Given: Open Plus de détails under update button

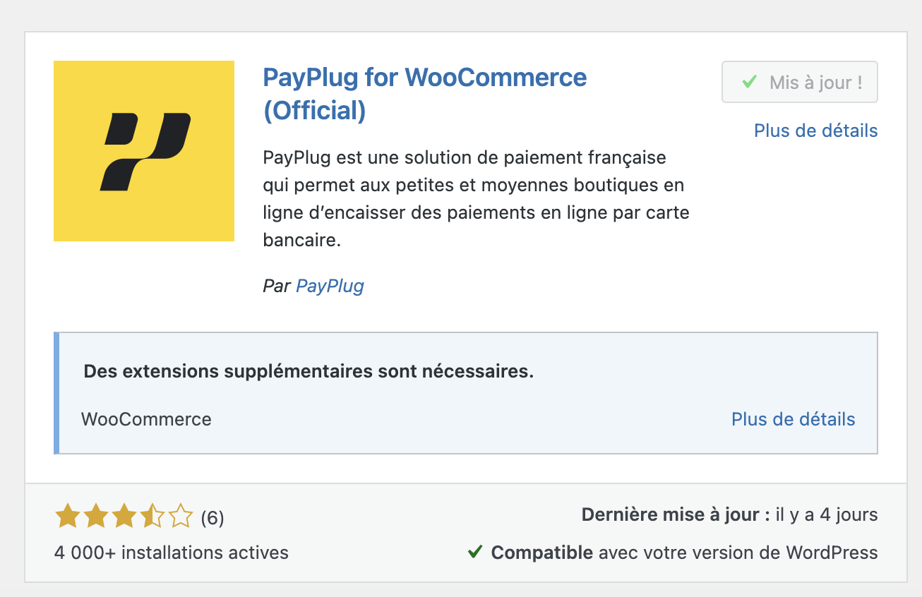Looking at the screenshot, I should [815, 131].
